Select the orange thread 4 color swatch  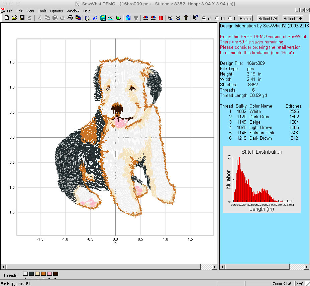[43, 274]
